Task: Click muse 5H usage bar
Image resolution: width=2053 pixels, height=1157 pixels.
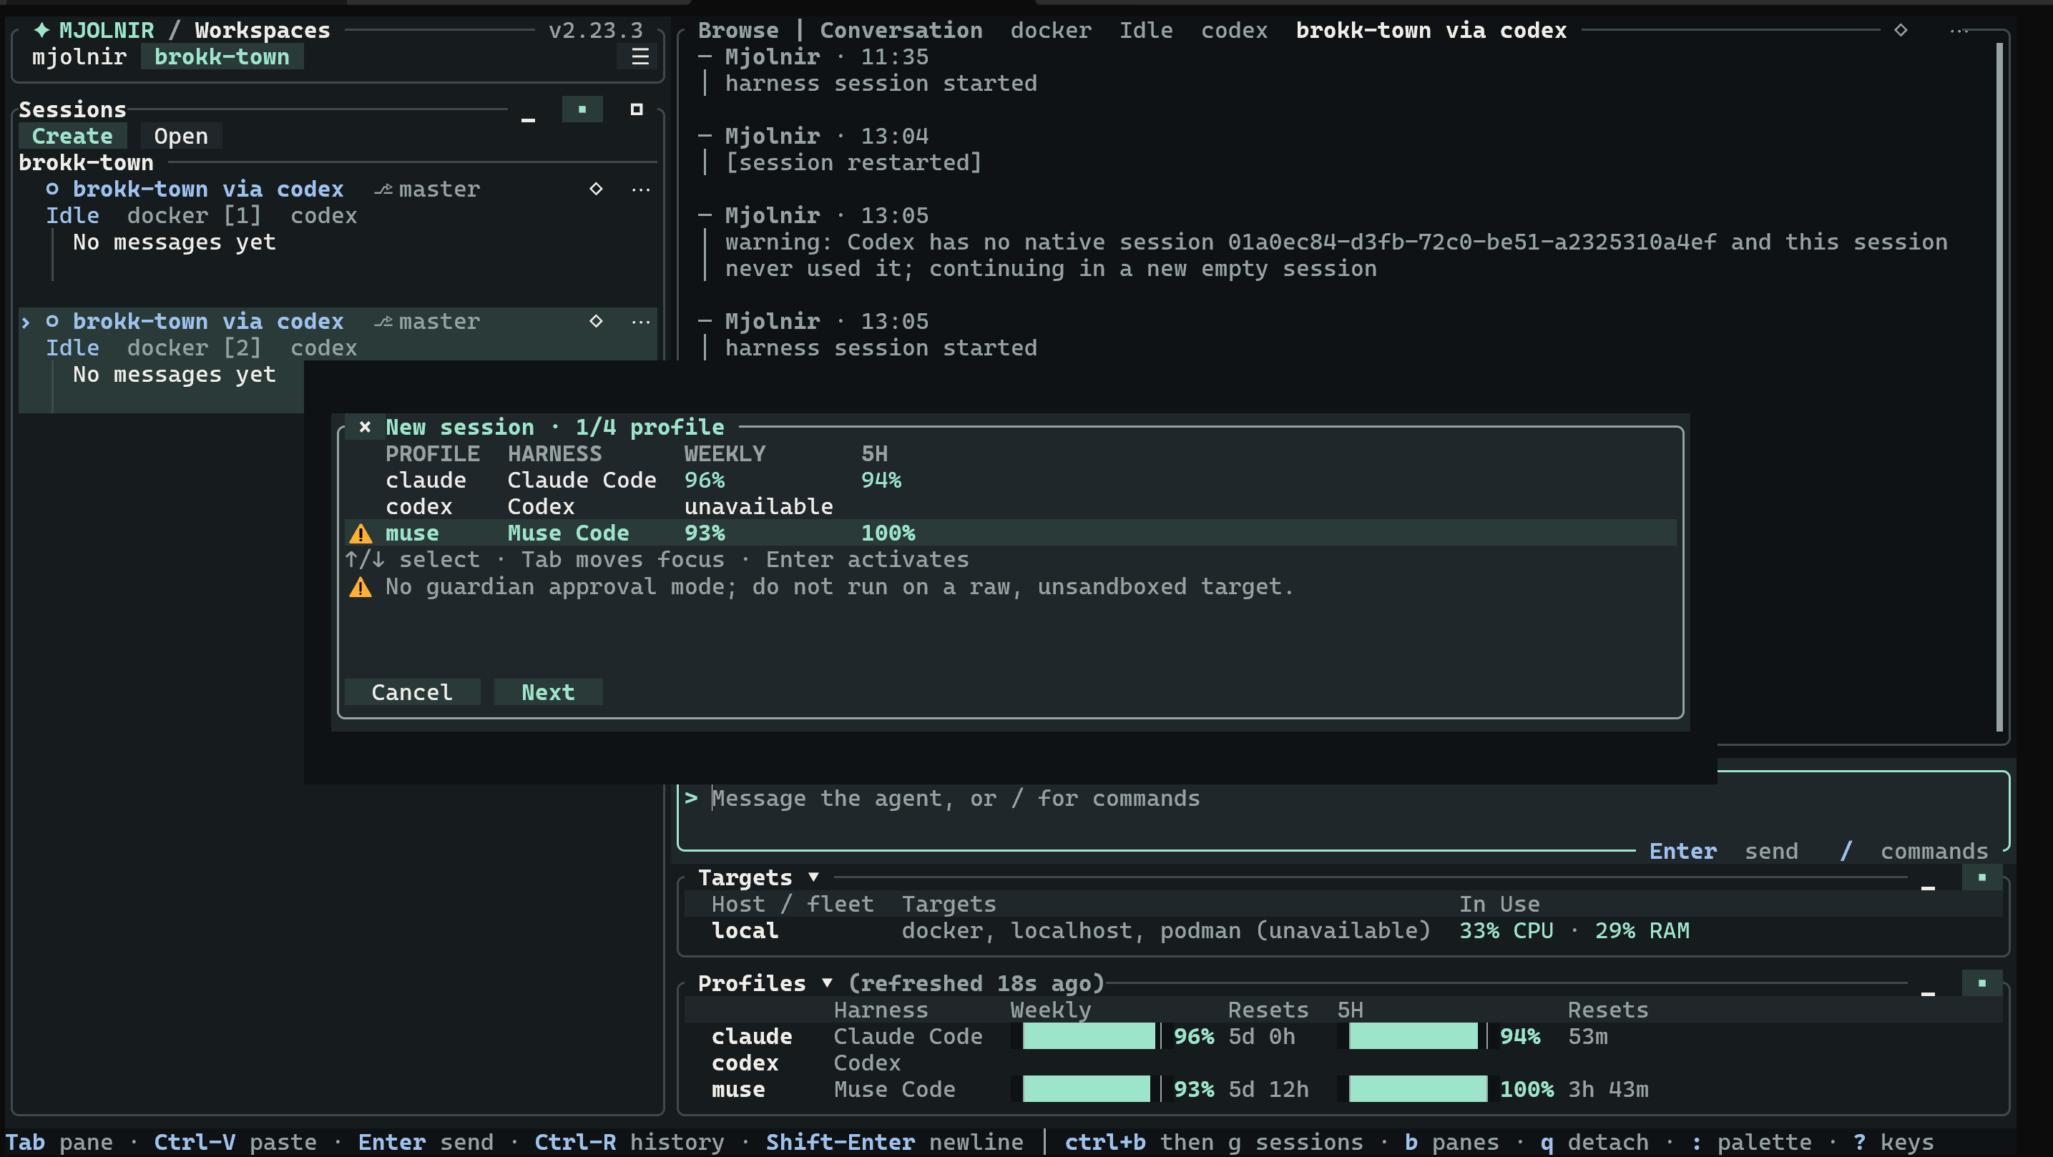Action: (x=1417, y=1088)
